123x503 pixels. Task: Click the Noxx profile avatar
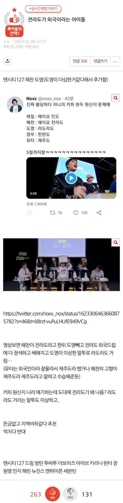[x=15, y=105]
